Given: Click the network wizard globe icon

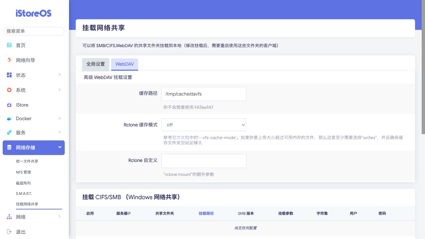Looking at the screenshot, I should (9, 60).
